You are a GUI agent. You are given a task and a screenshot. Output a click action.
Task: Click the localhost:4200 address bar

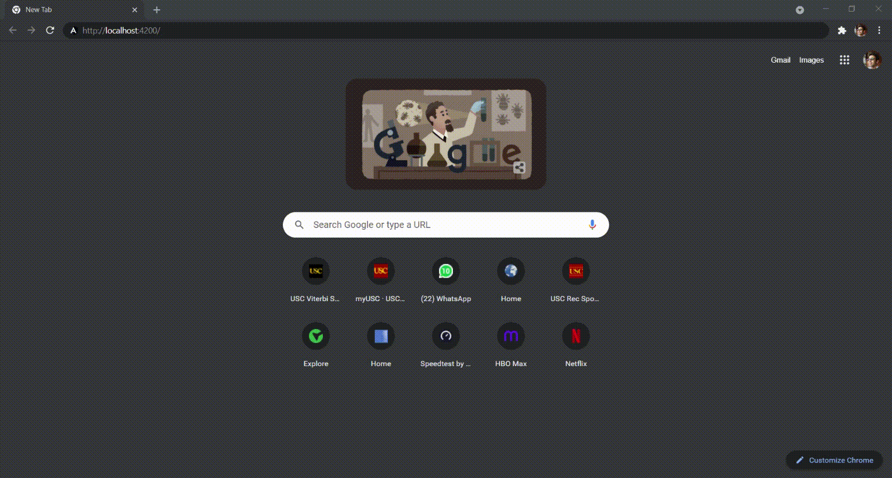[x=446, y=30]
